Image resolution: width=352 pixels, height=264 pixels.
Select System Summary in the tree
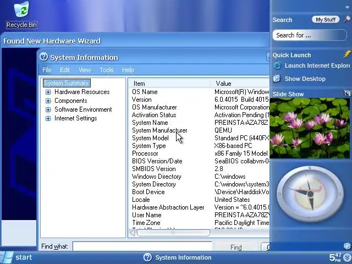(67, 83)
